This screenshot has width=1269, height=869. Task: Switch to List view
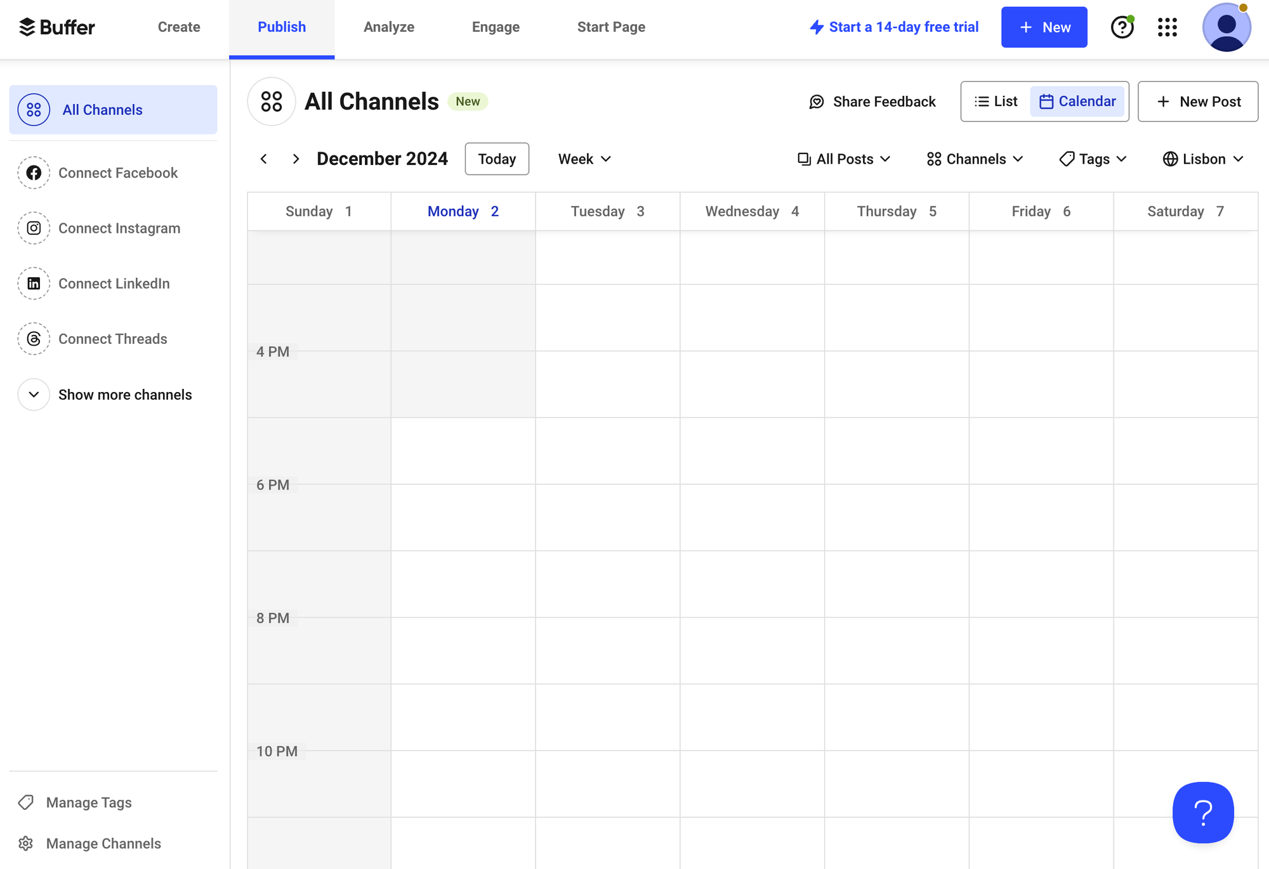[x=995, y=101]
